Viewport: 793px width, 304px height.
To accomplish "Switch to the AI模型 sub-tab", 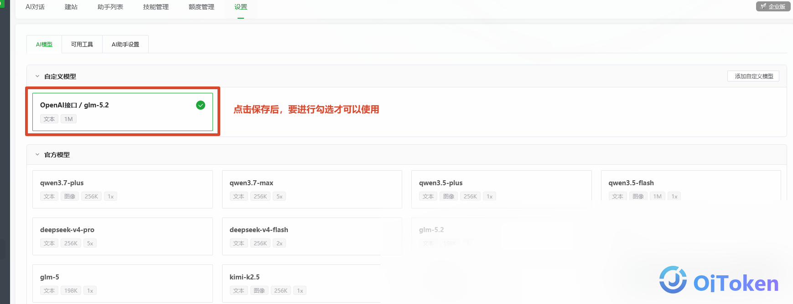I will [x=44, y=44].
